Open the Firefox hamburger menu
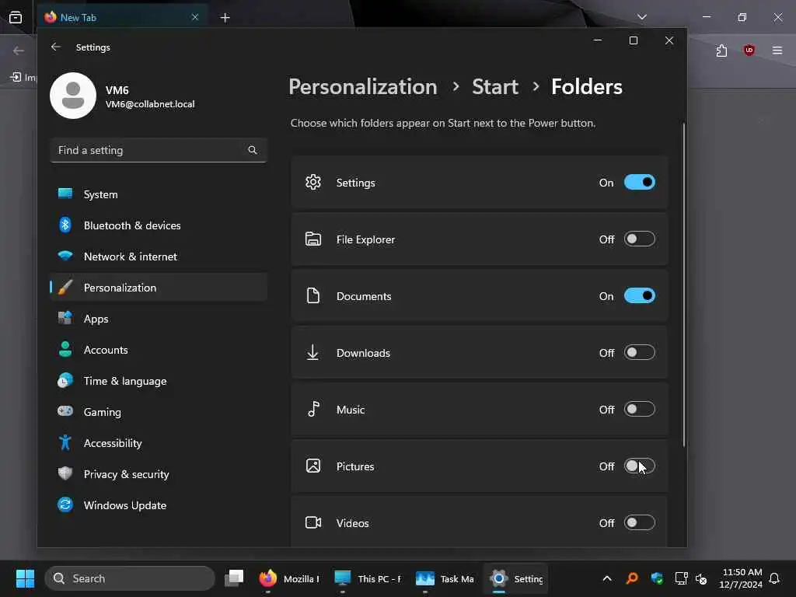Viewport: 796px width, 597px height. [x=777, y=51]
